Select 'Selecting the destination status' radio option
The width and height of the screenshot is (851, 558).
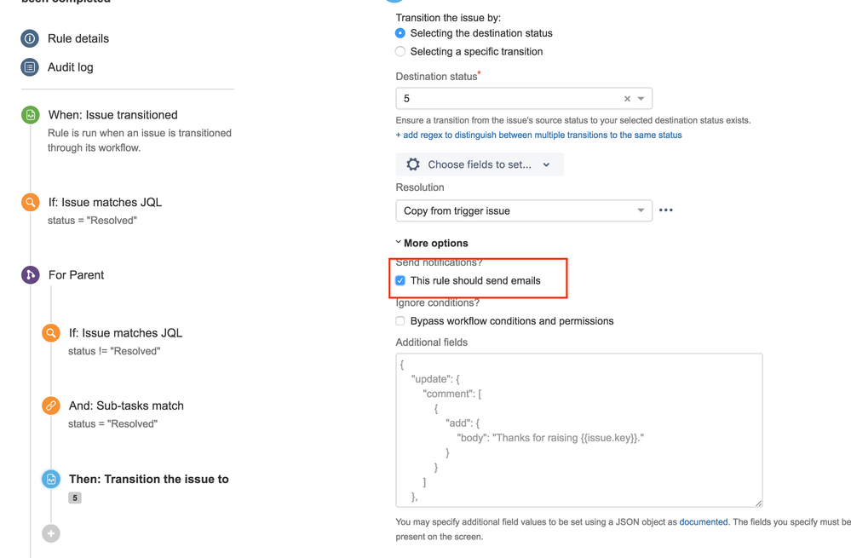coord(400,33)
